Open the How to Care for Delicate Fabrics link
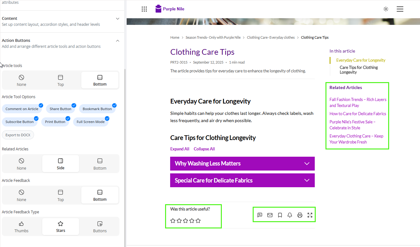 click(x=358, y=114)
